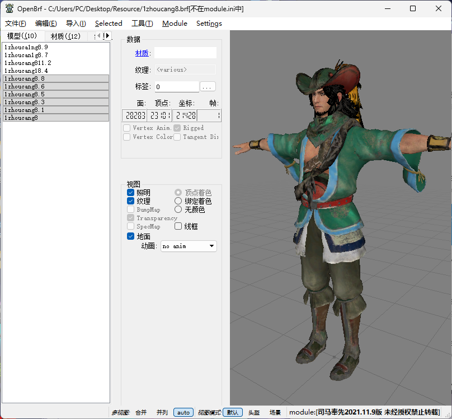Select the 绑定着色 radio button
The height and width of the screenshot is (419, 452).
pyautogui.click(x=178, y=201)
